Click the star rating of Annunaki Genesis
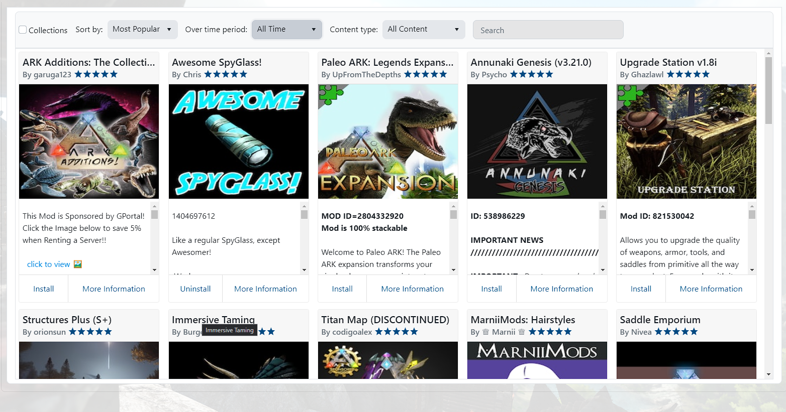 point(532,74)
